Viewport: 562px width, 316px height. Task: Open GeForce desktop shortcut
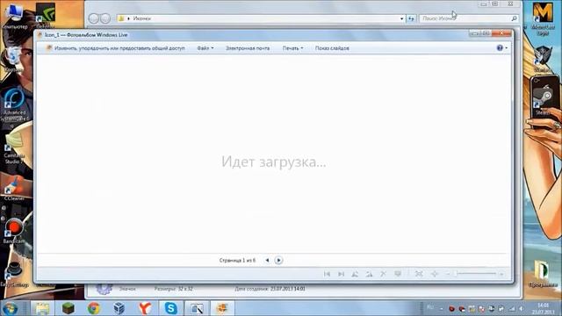tap(45, 16)
